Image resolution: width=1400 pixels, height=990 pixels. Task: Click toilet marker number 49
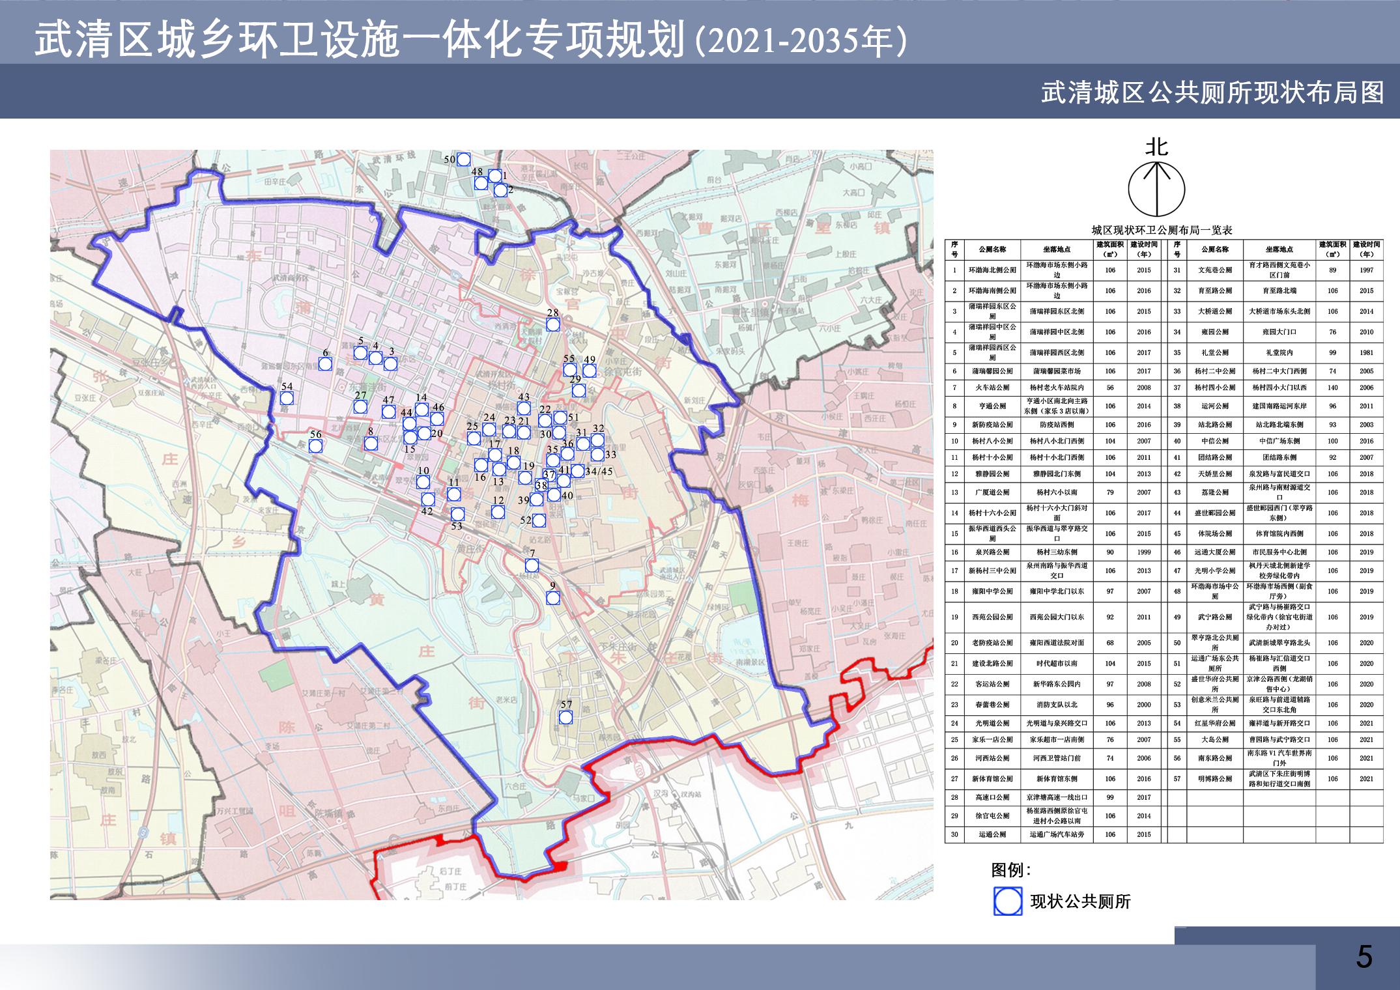589,370
